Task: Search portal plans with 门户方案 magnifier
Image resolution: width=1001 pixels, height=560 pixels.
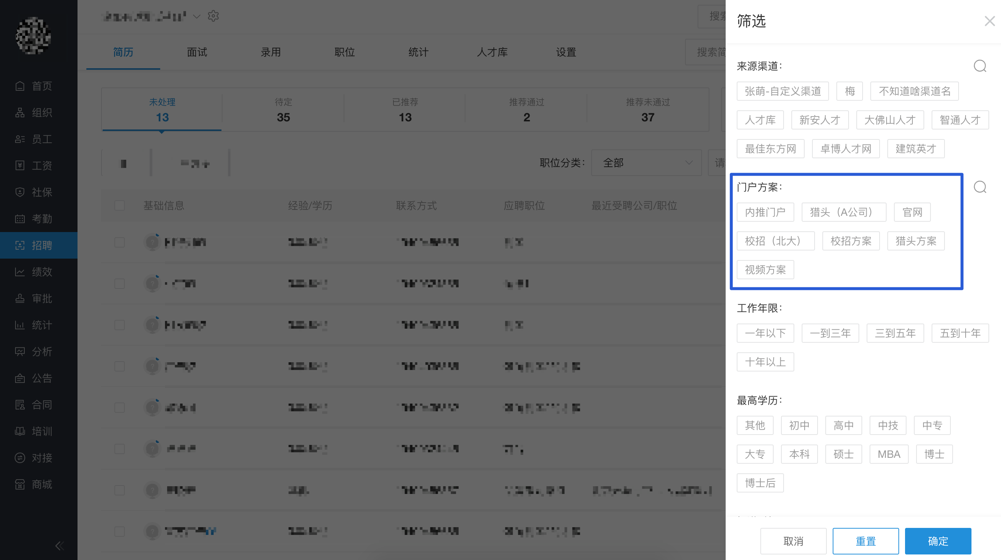Action: pyautogui.click(x=980, y=187)
